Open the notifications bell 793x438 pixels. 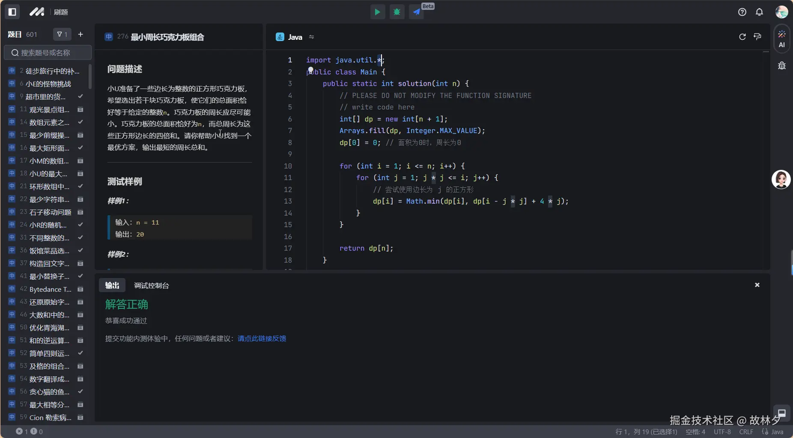click(x=759, y=12)
